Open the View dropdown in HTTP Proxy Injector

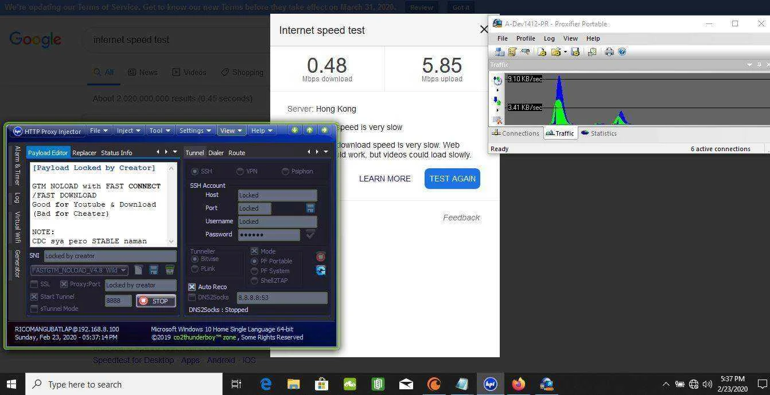(x=231, y=131)
